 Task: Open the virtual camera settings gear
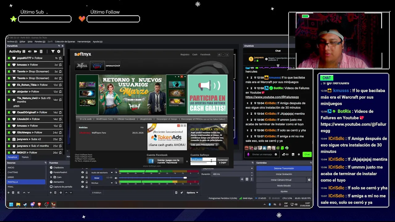[309, 180]
